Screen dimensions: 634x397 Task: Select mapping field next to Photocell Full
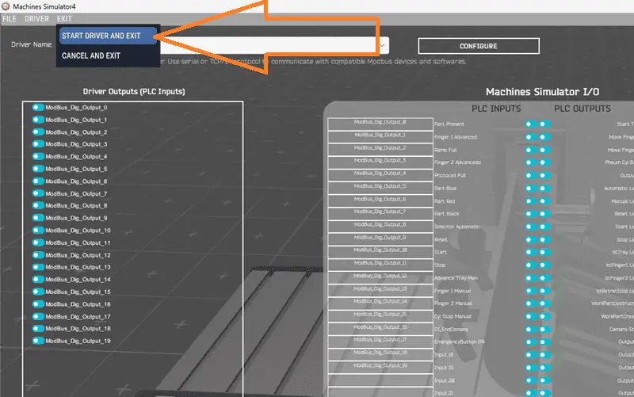coord(380,175)
